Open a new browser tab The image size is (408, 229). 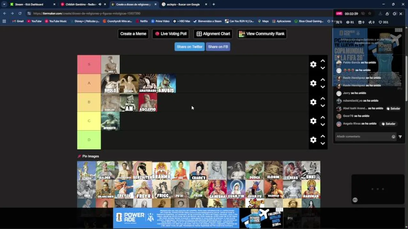[x=214, y=4]
